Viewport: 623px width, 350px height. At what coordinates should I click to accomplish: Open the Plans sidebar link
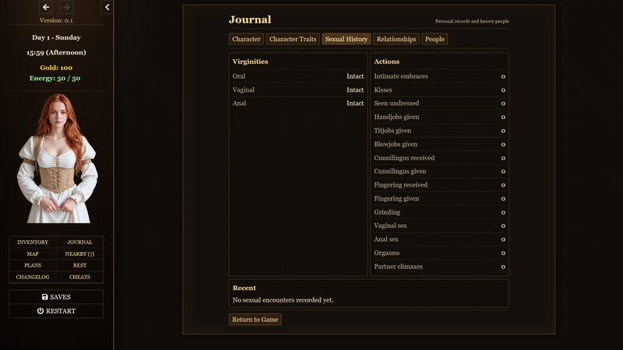tap(33, 265)
